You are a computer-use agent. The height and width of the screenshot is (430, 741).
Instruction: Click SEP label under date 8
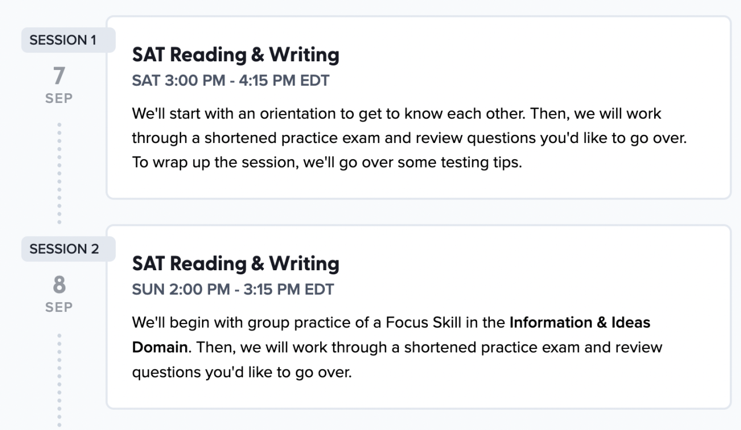(59, 307)
